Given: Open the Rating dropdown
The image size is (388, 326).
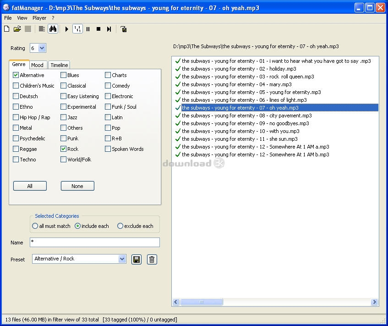Looking at the screenshot, I should (x=42, y=48).
